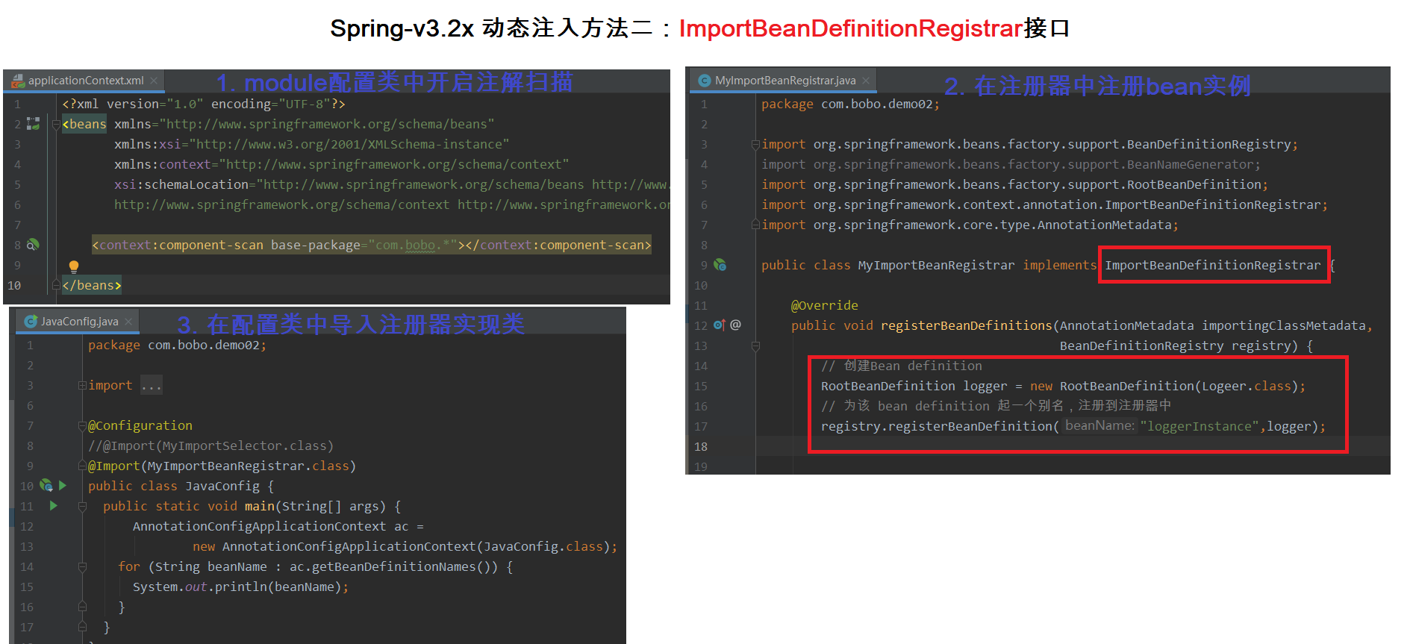The width and height of the screenshot is (1413, 644).
Task: Run main method using line 11 run arrow
Action: [54, 506]
